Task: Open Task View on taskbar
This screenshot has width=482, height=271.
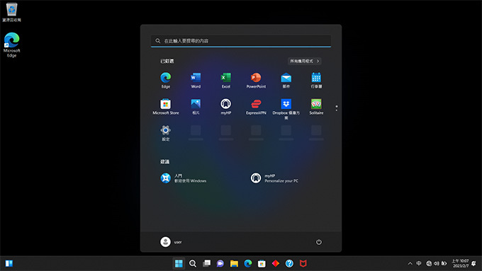Action: (206, 263)
